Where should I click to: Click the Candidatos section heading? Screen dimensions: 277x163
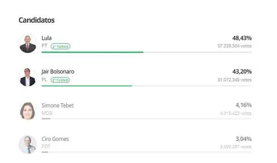pos(37,20)
